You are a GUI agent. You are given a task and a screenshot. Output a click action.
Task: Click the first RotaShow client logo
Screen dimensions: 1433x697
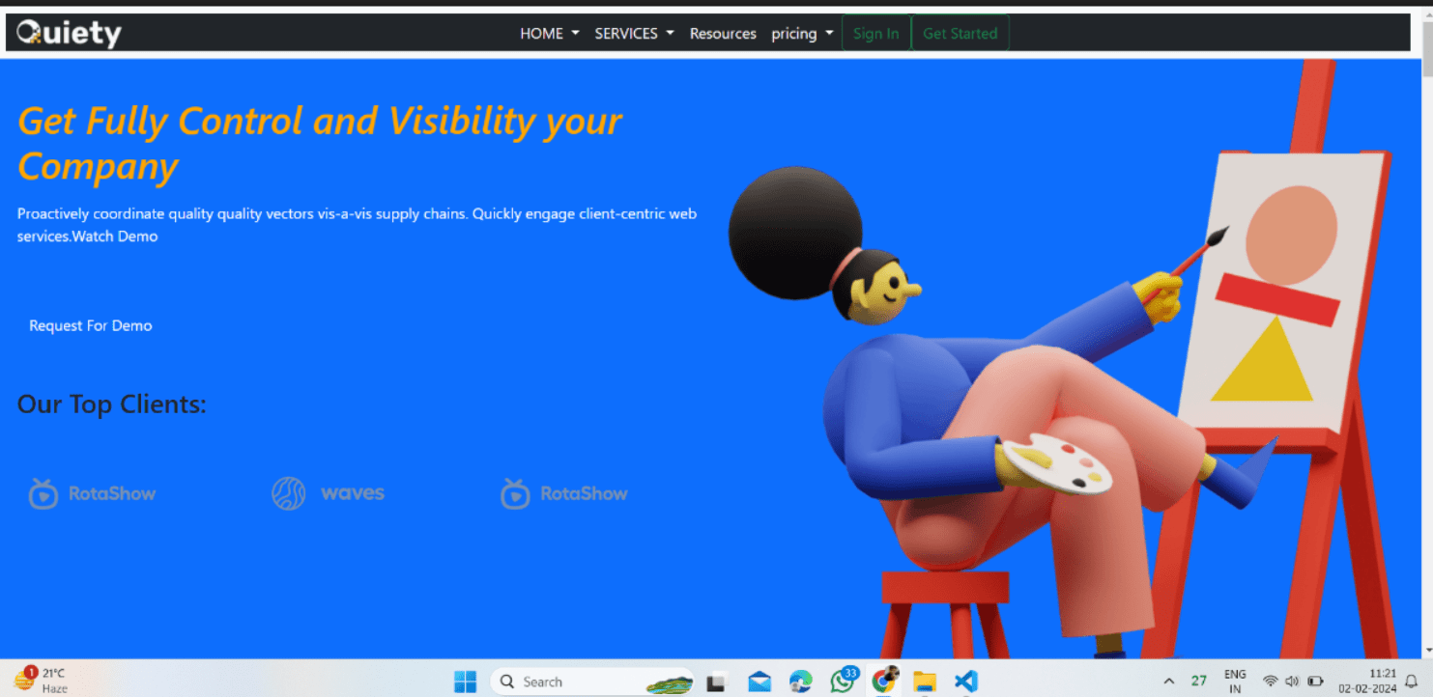pos(93,493)
